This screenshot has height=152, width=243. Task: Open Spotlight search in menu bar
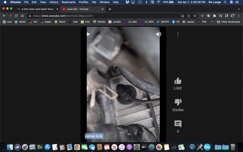(225, 2)
